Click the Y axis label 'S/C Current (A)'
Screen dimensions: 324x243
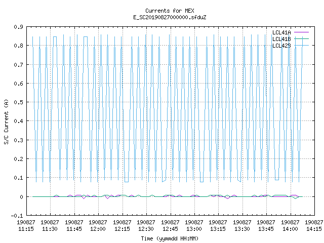[x=6, y=121]
